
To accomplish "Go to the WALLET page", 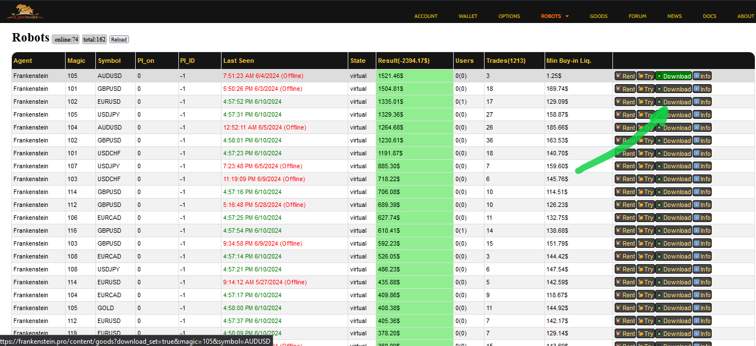I will tap(468, 16).
